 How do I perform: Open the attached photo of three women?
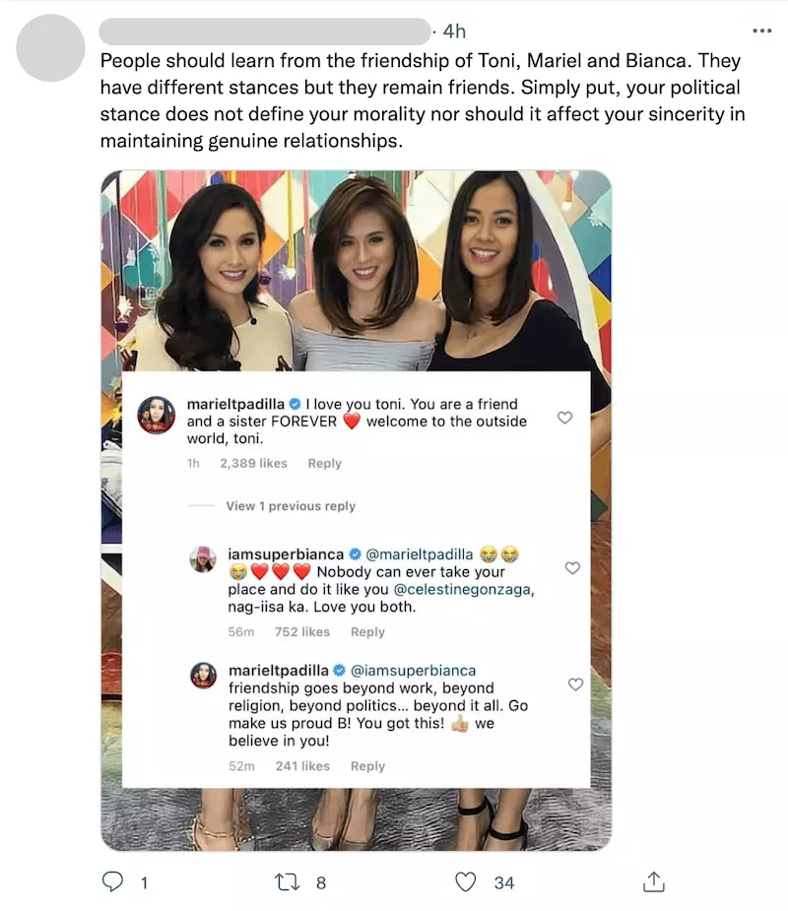click(x=357, y=271)
